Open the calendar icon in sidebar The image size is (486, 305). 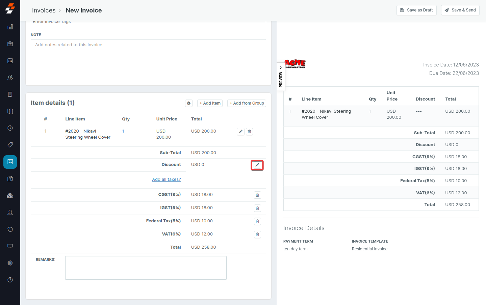coord(10,61)
